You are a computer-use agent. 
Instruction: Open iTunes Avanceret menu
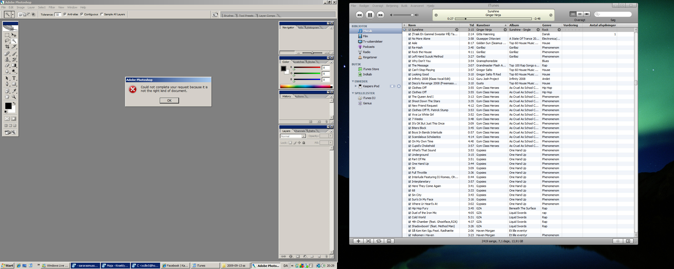pos(417,6)
